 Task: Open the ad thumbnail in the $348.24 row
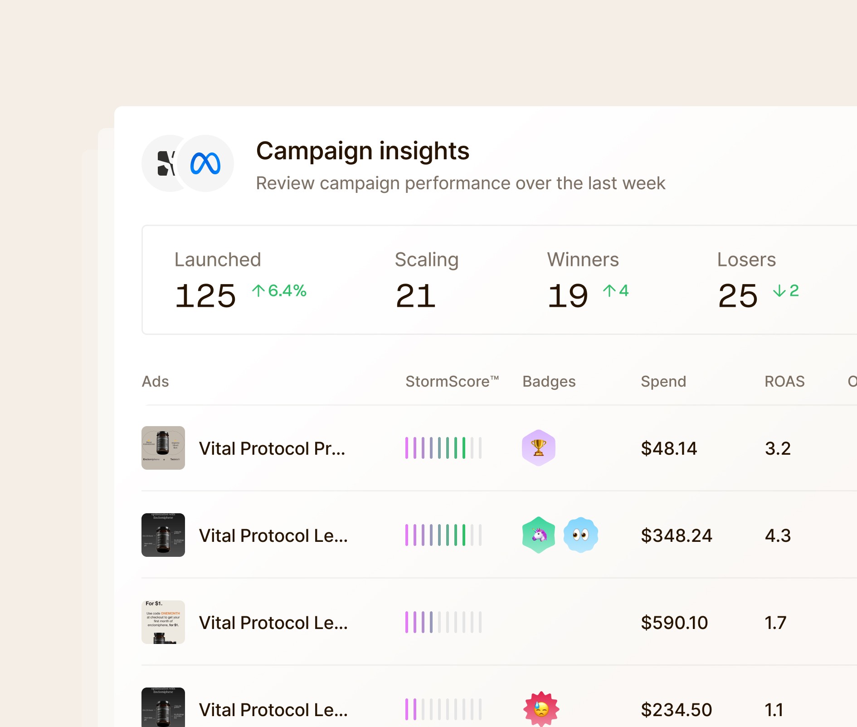[163, 535]
